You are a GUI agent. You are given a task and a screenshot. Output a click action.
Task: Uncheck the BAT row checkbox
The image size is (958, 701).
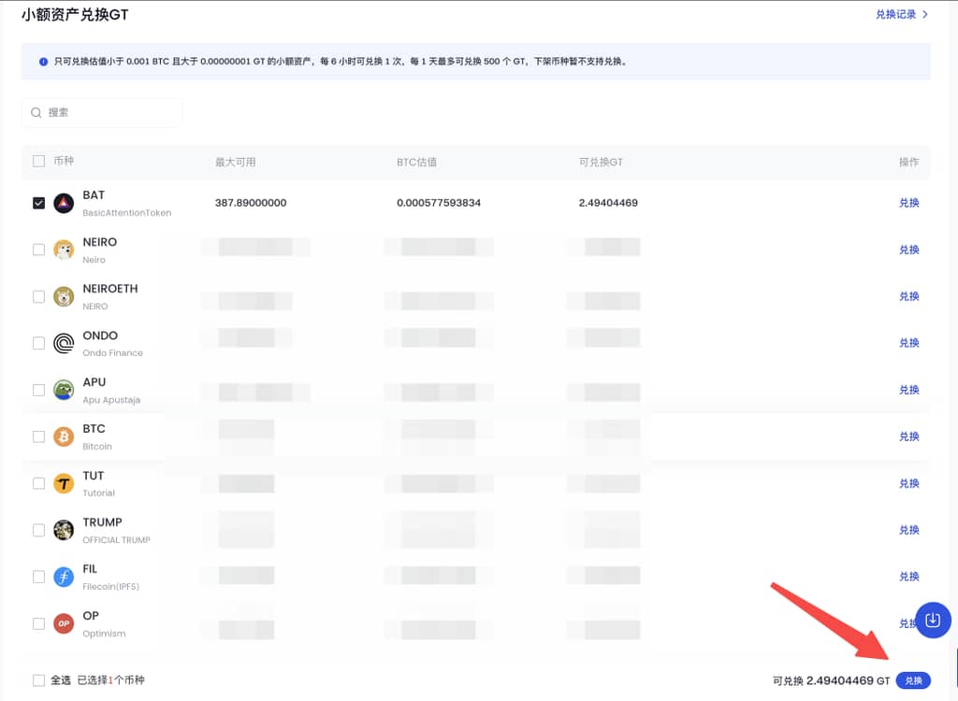38,203
